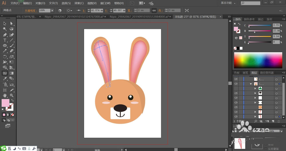286x151 pixels.
Task: Open the 效果(C) menu
Action: point(79,3)
